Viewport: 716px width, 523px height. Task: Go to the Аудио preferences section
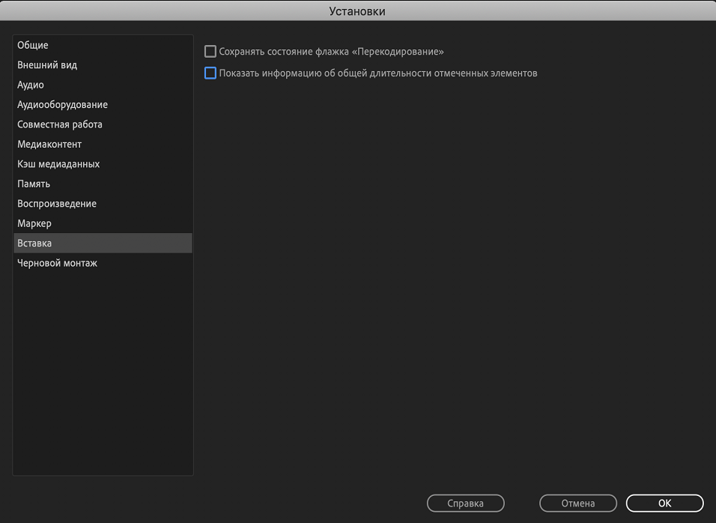click(31, 85)
